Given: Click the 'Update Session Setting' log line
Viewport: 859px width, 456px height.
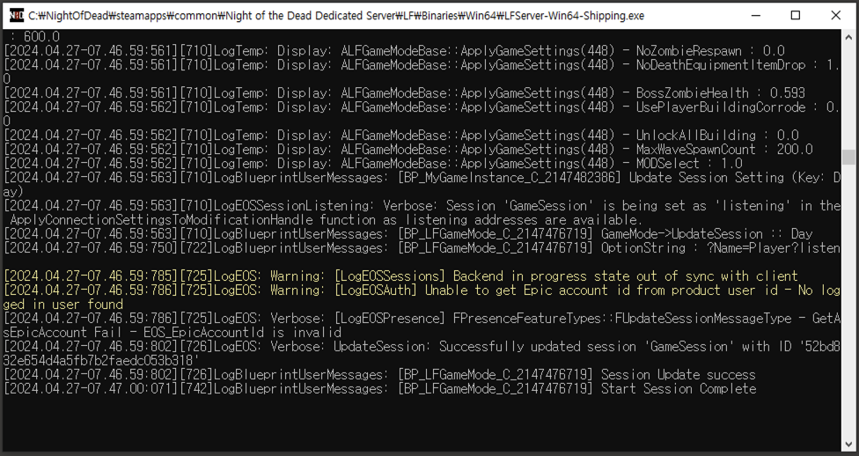Looking at the screenshot, I should pos(422,178).
